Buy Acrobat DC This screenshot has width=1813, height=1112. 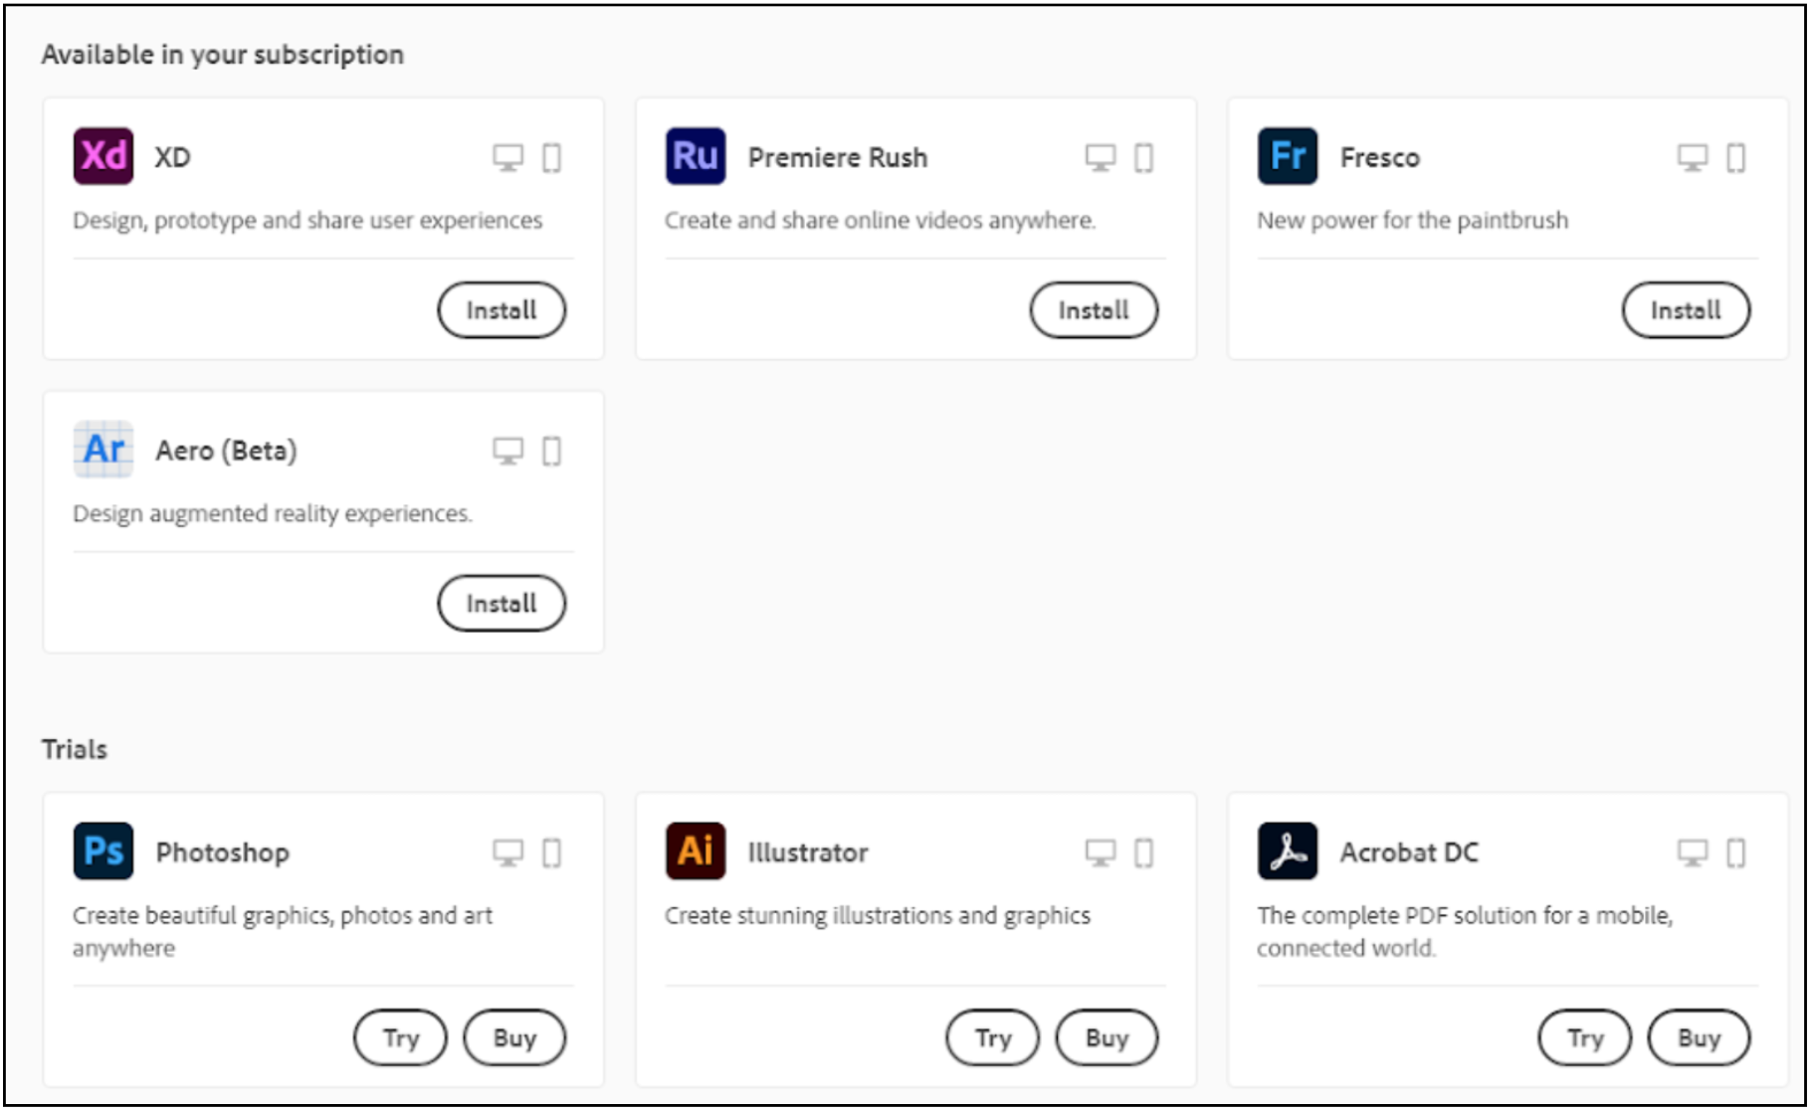tap(1699, 1037)
